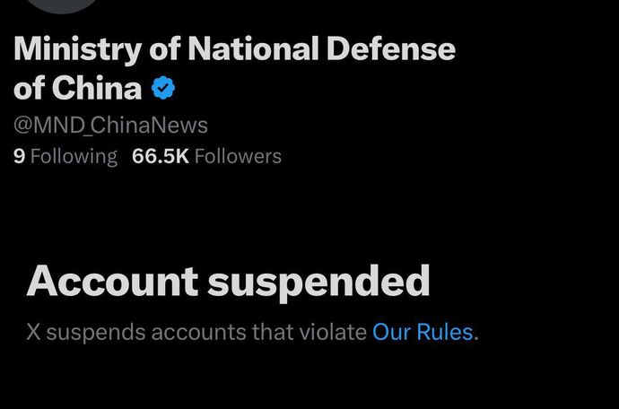This screenshot has height=409, width=619.
Task: Click the letter X in suspension notice
Action: [x=34, y=332]
